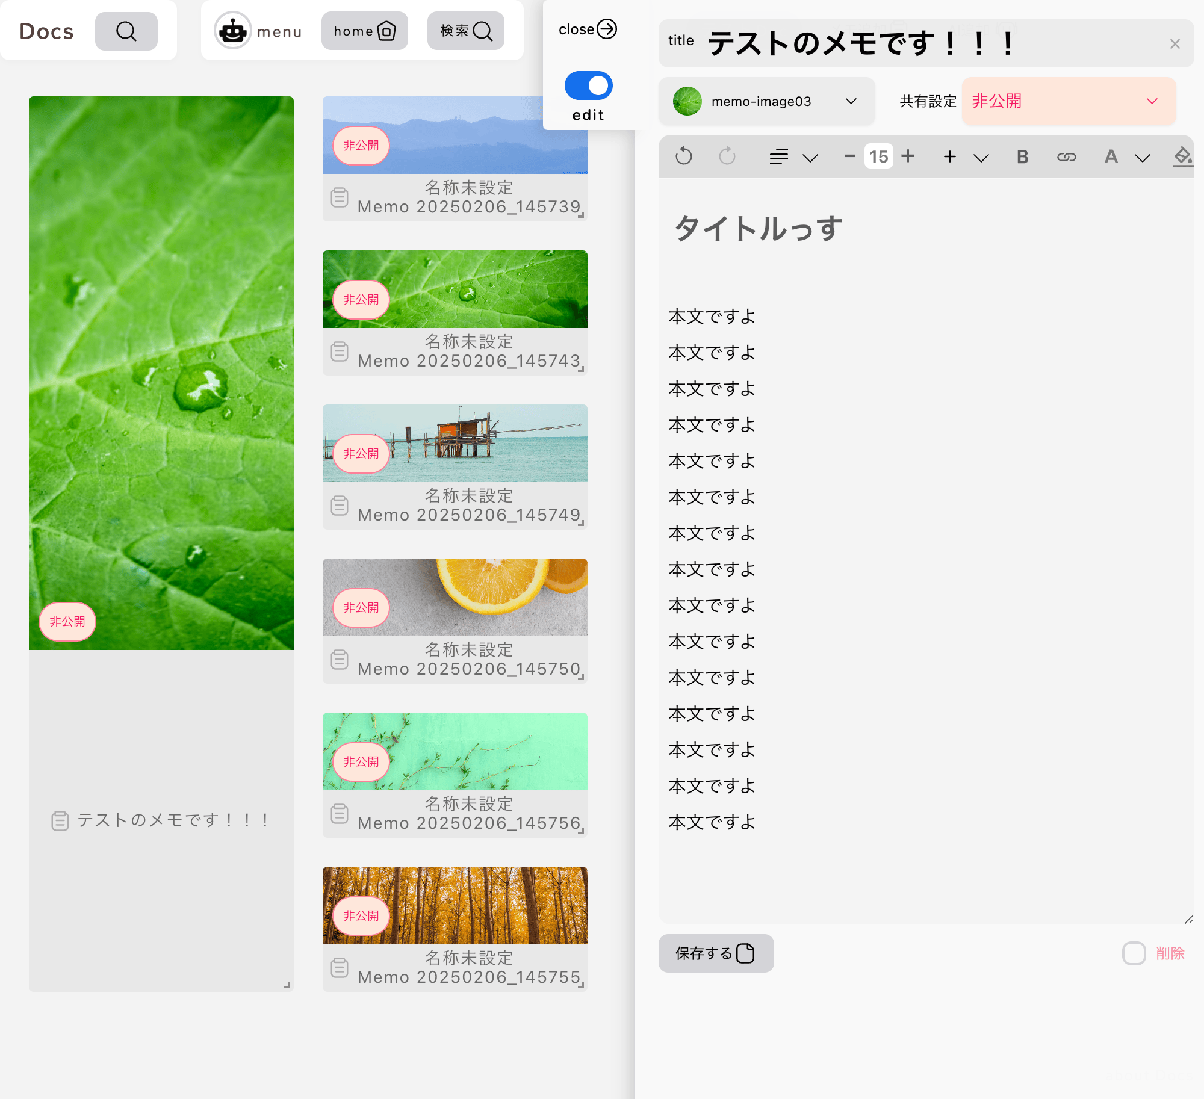
Task: Click the redo icon in editor toolbar
Action: tap(727, 157)
